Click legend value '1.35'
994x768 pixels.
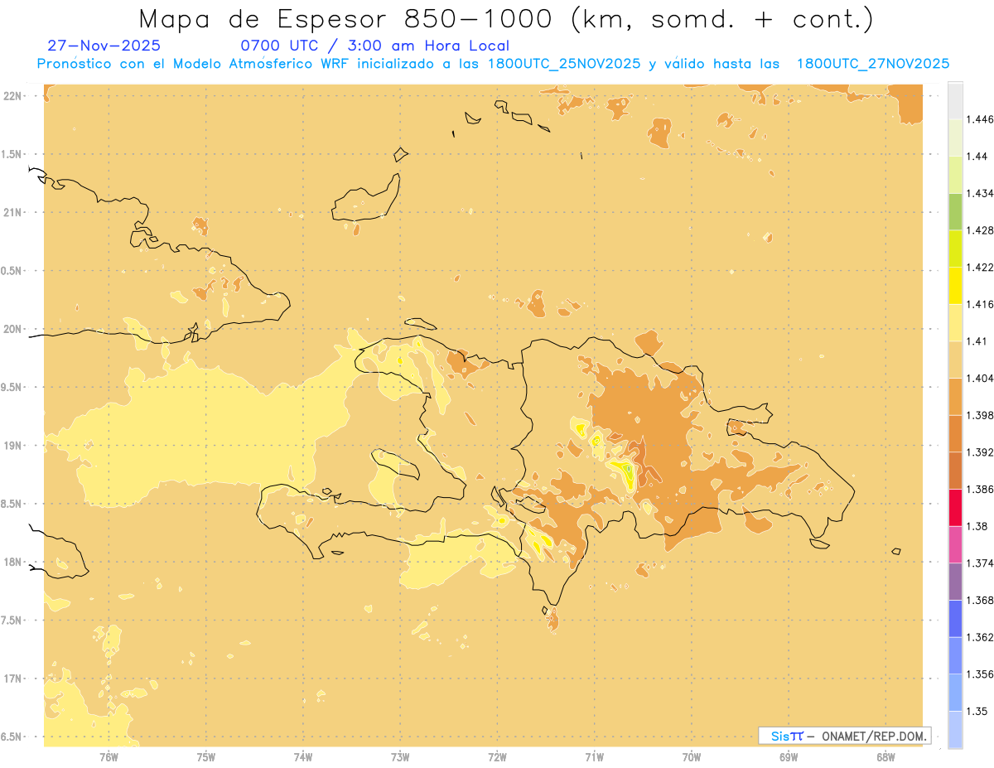tap(977, 711)
